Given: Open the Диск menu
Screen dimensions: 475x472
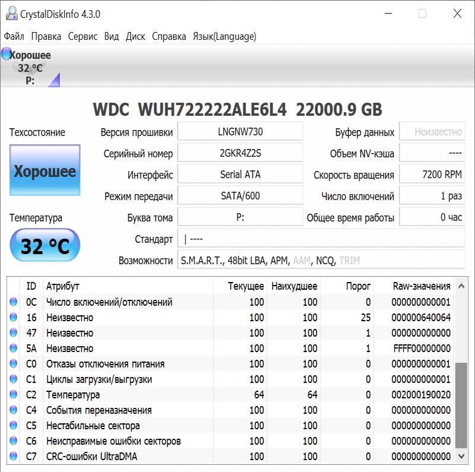Looking at the screenshot, I should 135,36.
